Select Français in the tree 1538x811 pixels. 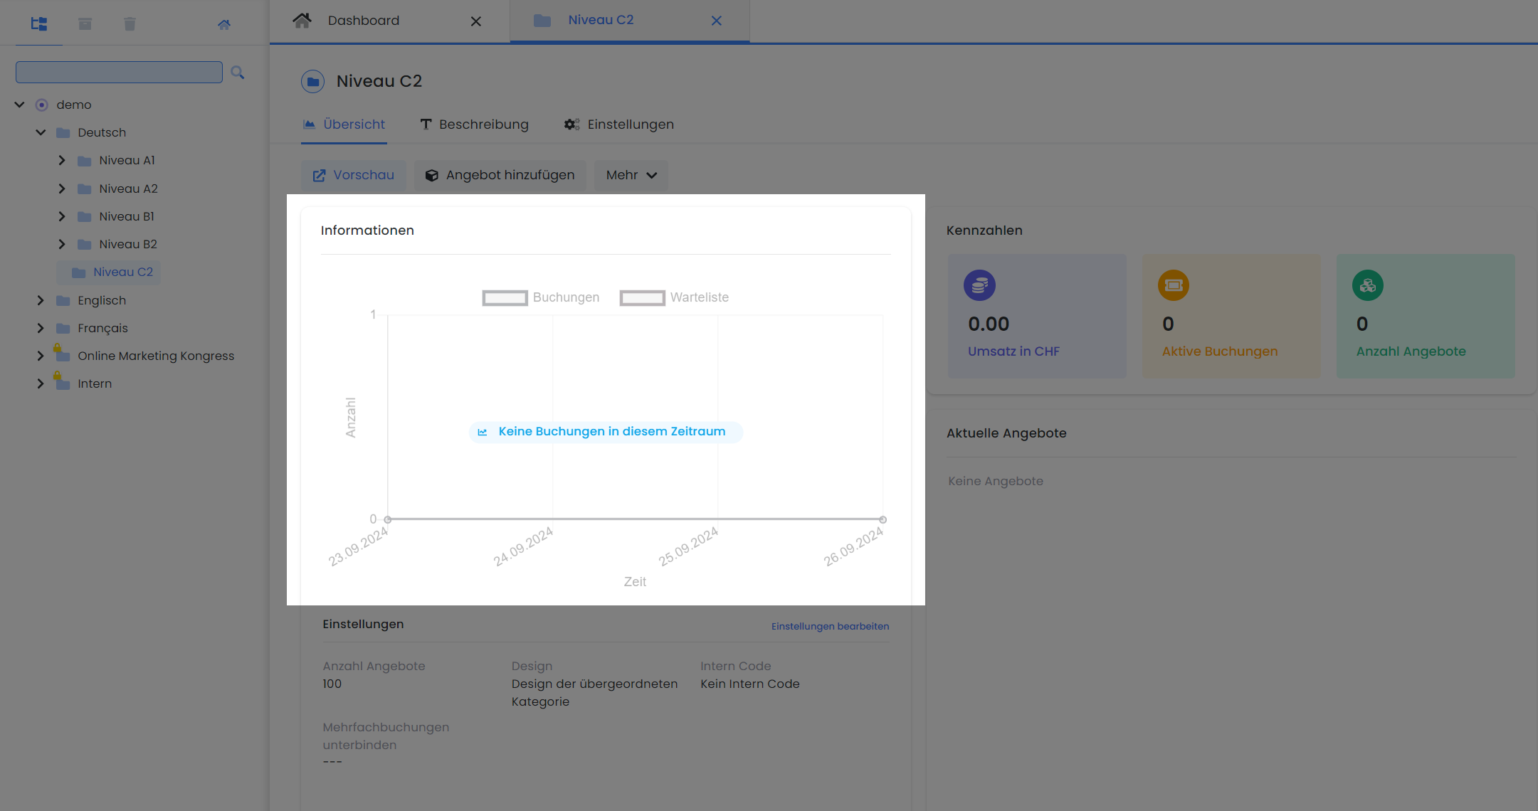tap(103, 328)
